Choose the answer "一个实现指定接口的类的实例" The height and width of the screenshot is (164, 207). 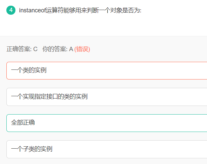pos(49,97)
